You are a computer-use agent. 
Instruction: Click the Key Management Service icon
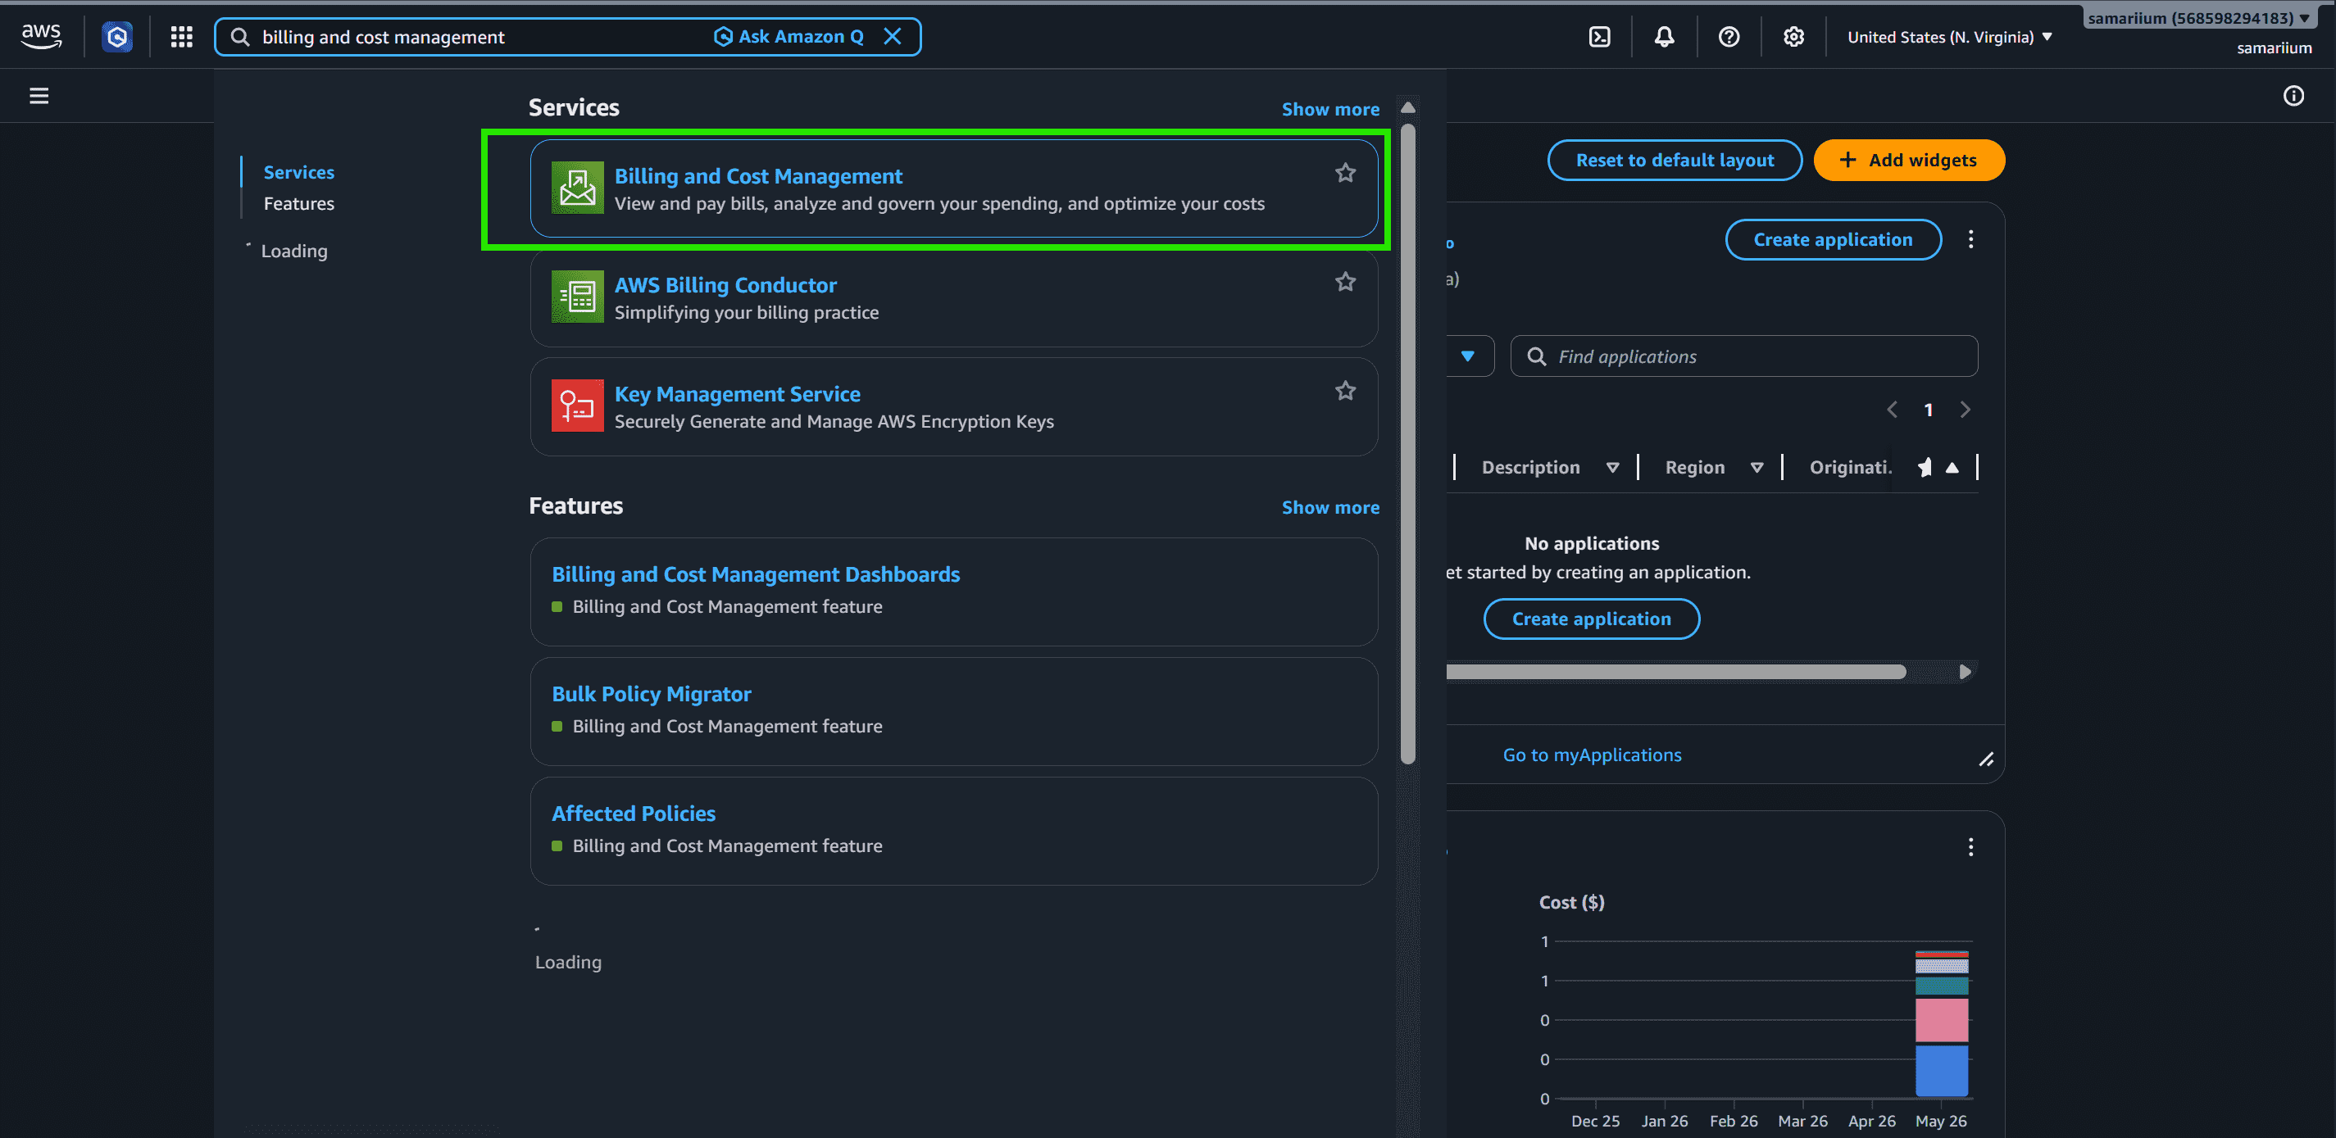(578, 406)
